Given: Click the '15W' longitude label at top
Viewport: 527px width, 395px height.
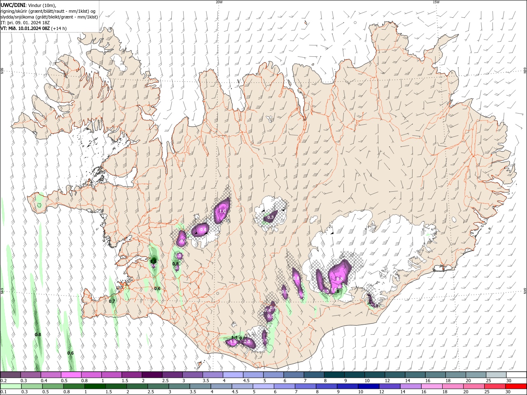Looking at the screenshot, I should pyautogui.click(x=436, y=2).
